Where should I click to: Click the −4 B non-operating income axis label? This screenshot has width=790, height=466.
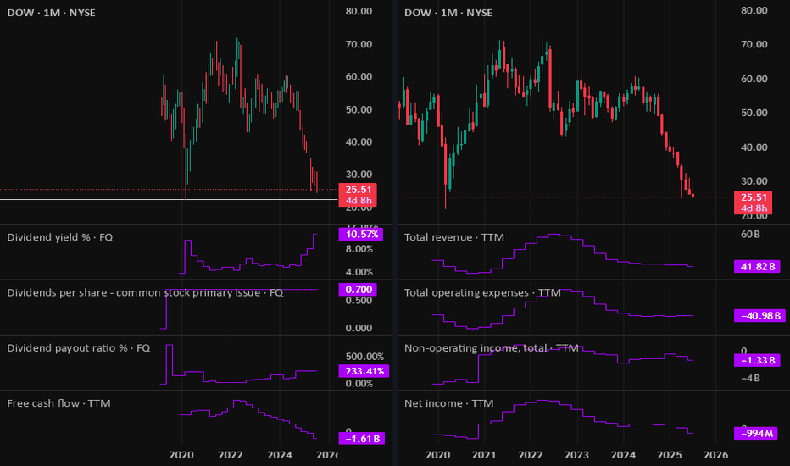click(750, 379)
